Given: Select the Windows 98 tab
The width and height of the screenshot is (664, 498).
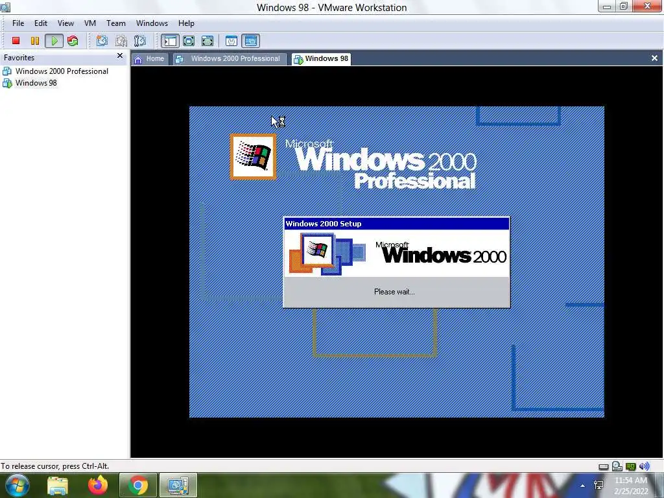Looking at the screenshot, I should [322, 59].
